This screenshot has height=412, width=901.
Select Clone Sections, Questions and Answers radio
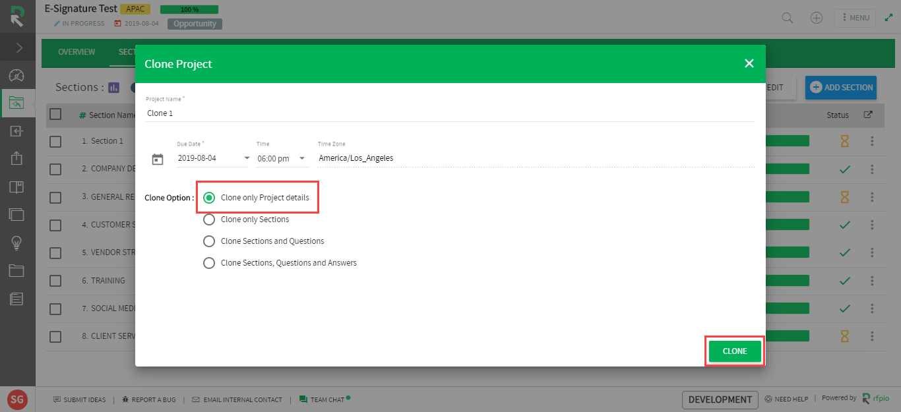(209, 263)
